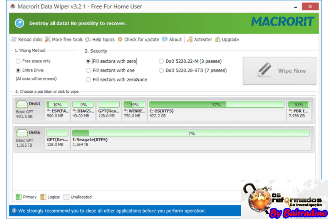Select the PBR 7.956 GB partition
The height and width of the screenshot is (219, 328).
click(x=299, y=111)
